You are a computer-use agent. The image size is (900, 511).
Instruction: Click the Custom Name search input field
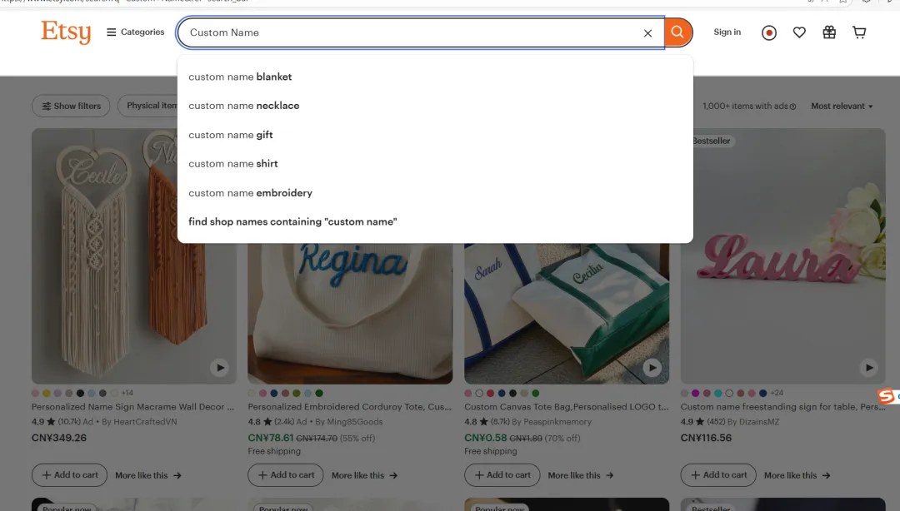click(x=408, y=32)
